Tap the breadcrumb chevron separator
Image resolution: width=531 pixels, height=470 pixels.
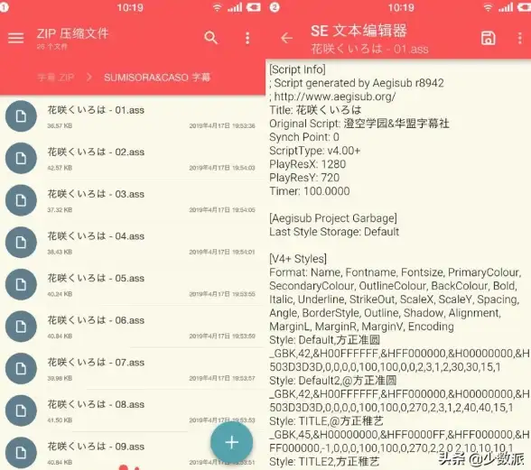click(x=89, y=78)
